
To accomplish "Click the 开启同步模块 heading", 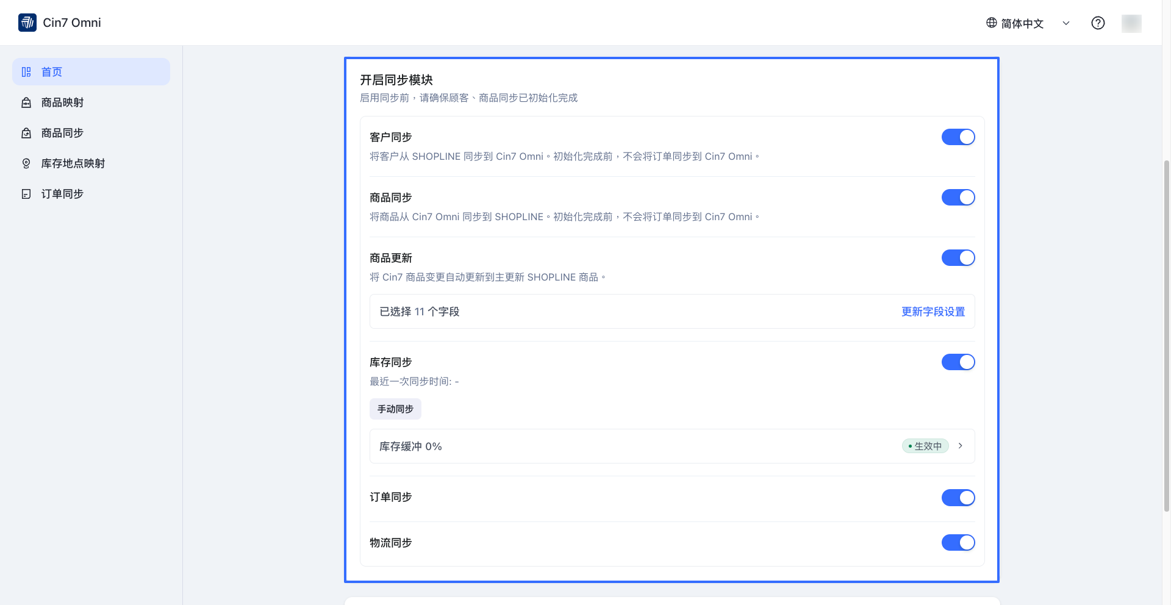I will pos(396,80).
